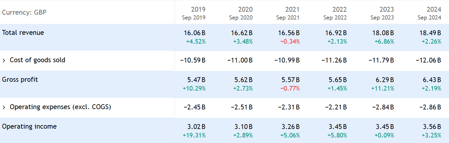Click the Currency: GBP label
This screenshot has width=449, height=143.
pyautogui.click(x=24, y=13)
